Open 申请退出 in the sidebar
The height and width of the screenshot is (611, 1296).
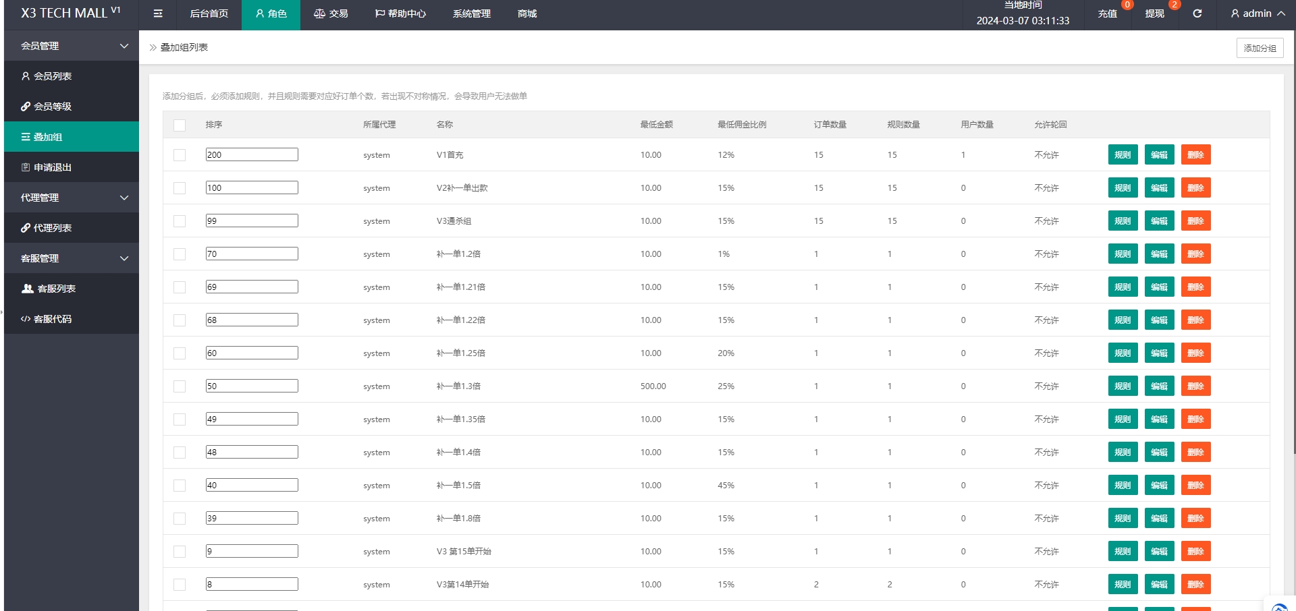pos(72,167)
